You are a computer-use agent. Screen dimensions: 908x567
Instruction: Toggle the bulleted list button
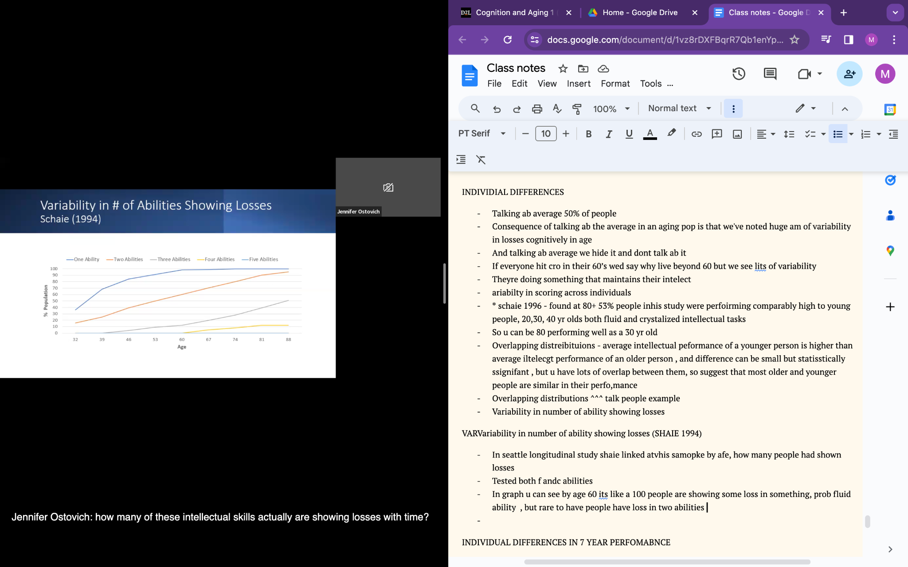coord(838,134)
